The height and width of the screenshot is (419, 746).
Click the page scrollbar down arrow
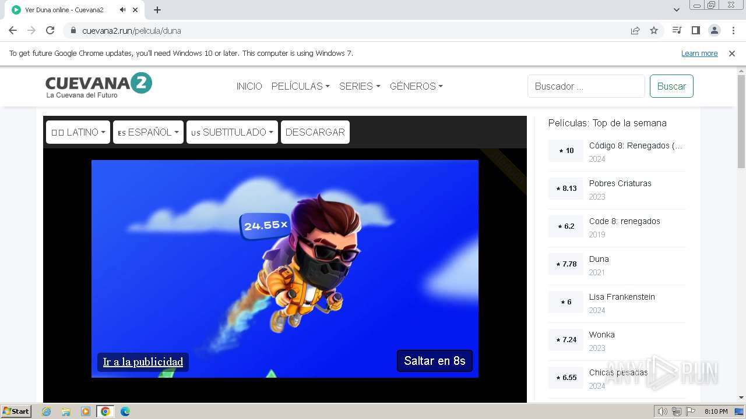coord(741,397)
